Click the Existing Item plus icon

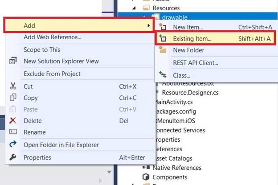163,38
